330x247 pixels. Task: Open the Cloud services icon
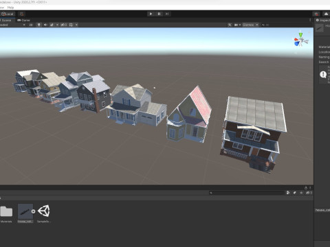tap(326, 14)
